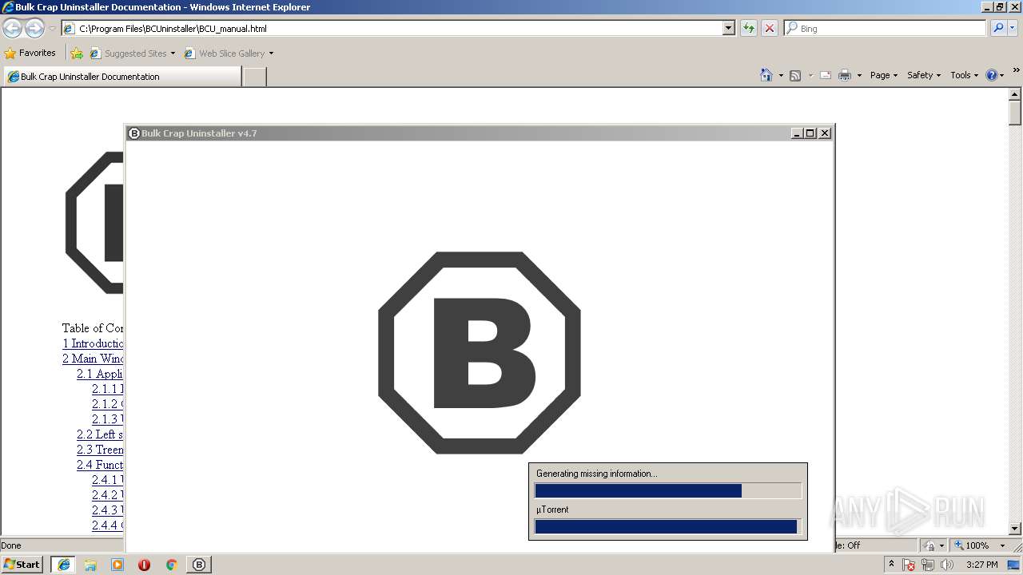The image size is (1023, 575).
Task: Open the search provider dropdown arrow
Action: pyautogui.click(x=1013, y=28)
